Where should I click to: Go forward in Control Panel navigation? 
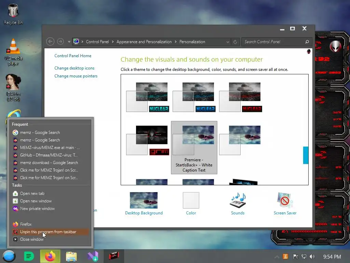click(60, 41)
